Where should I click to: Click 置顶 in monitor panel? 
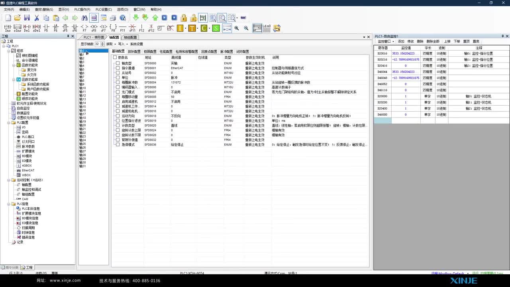(466, 41)
